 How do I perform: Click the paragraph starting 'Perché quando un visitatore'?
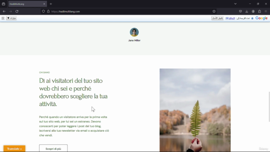tap(74, 126)
